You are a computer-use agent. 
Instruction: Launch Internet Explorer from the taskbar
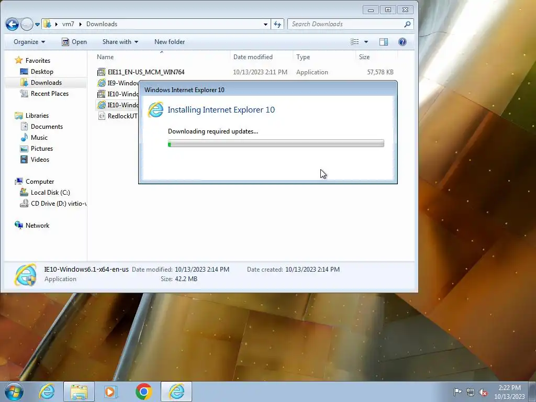[47, 392]
